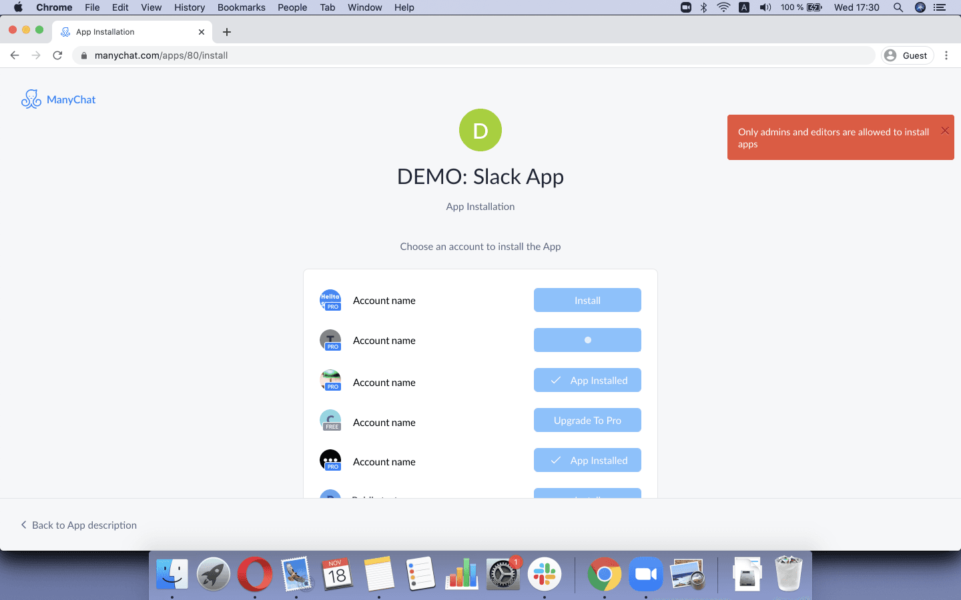Click App Installed button in third row
The width and height of the screenshot is (961, 600).
click(x=587, y=380)
